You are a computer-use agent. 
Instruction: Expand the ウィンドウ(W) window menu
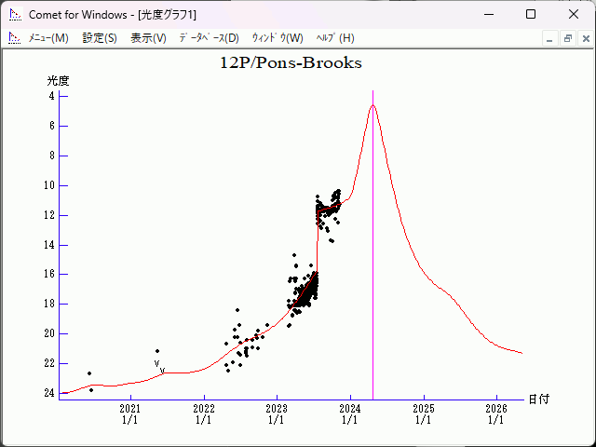coord(278,38)
